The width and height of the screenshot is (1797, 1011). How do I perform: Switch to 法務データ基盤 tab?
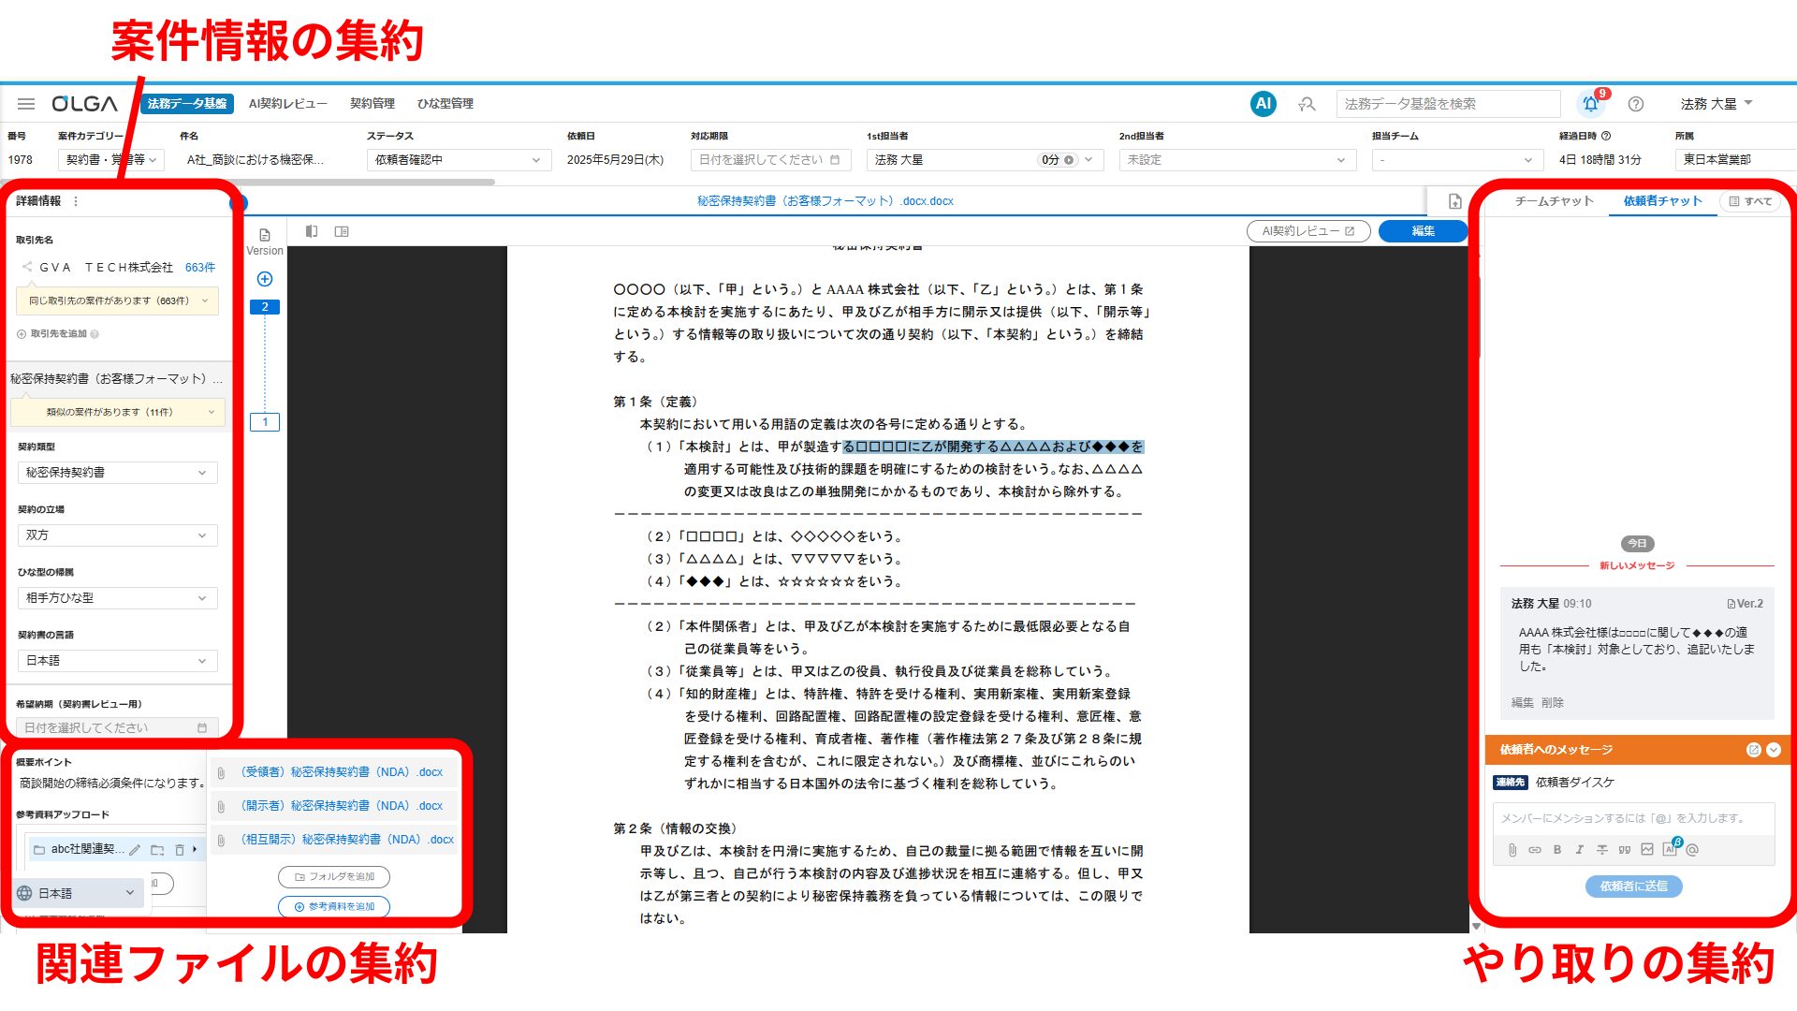(x=187, y=104)
